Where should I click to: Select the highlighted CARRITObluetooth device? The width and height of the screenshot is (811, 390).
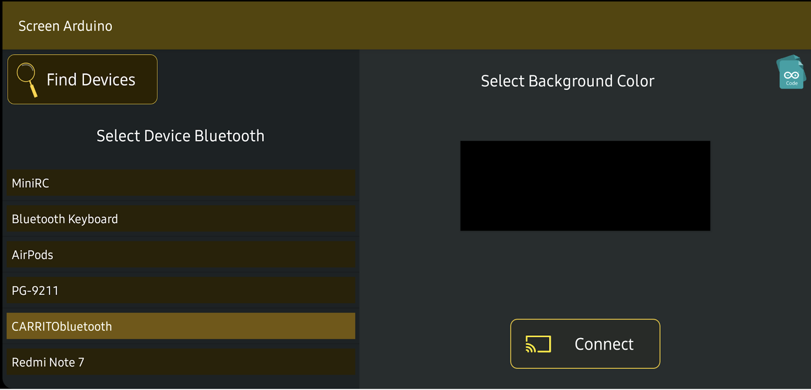181,326
